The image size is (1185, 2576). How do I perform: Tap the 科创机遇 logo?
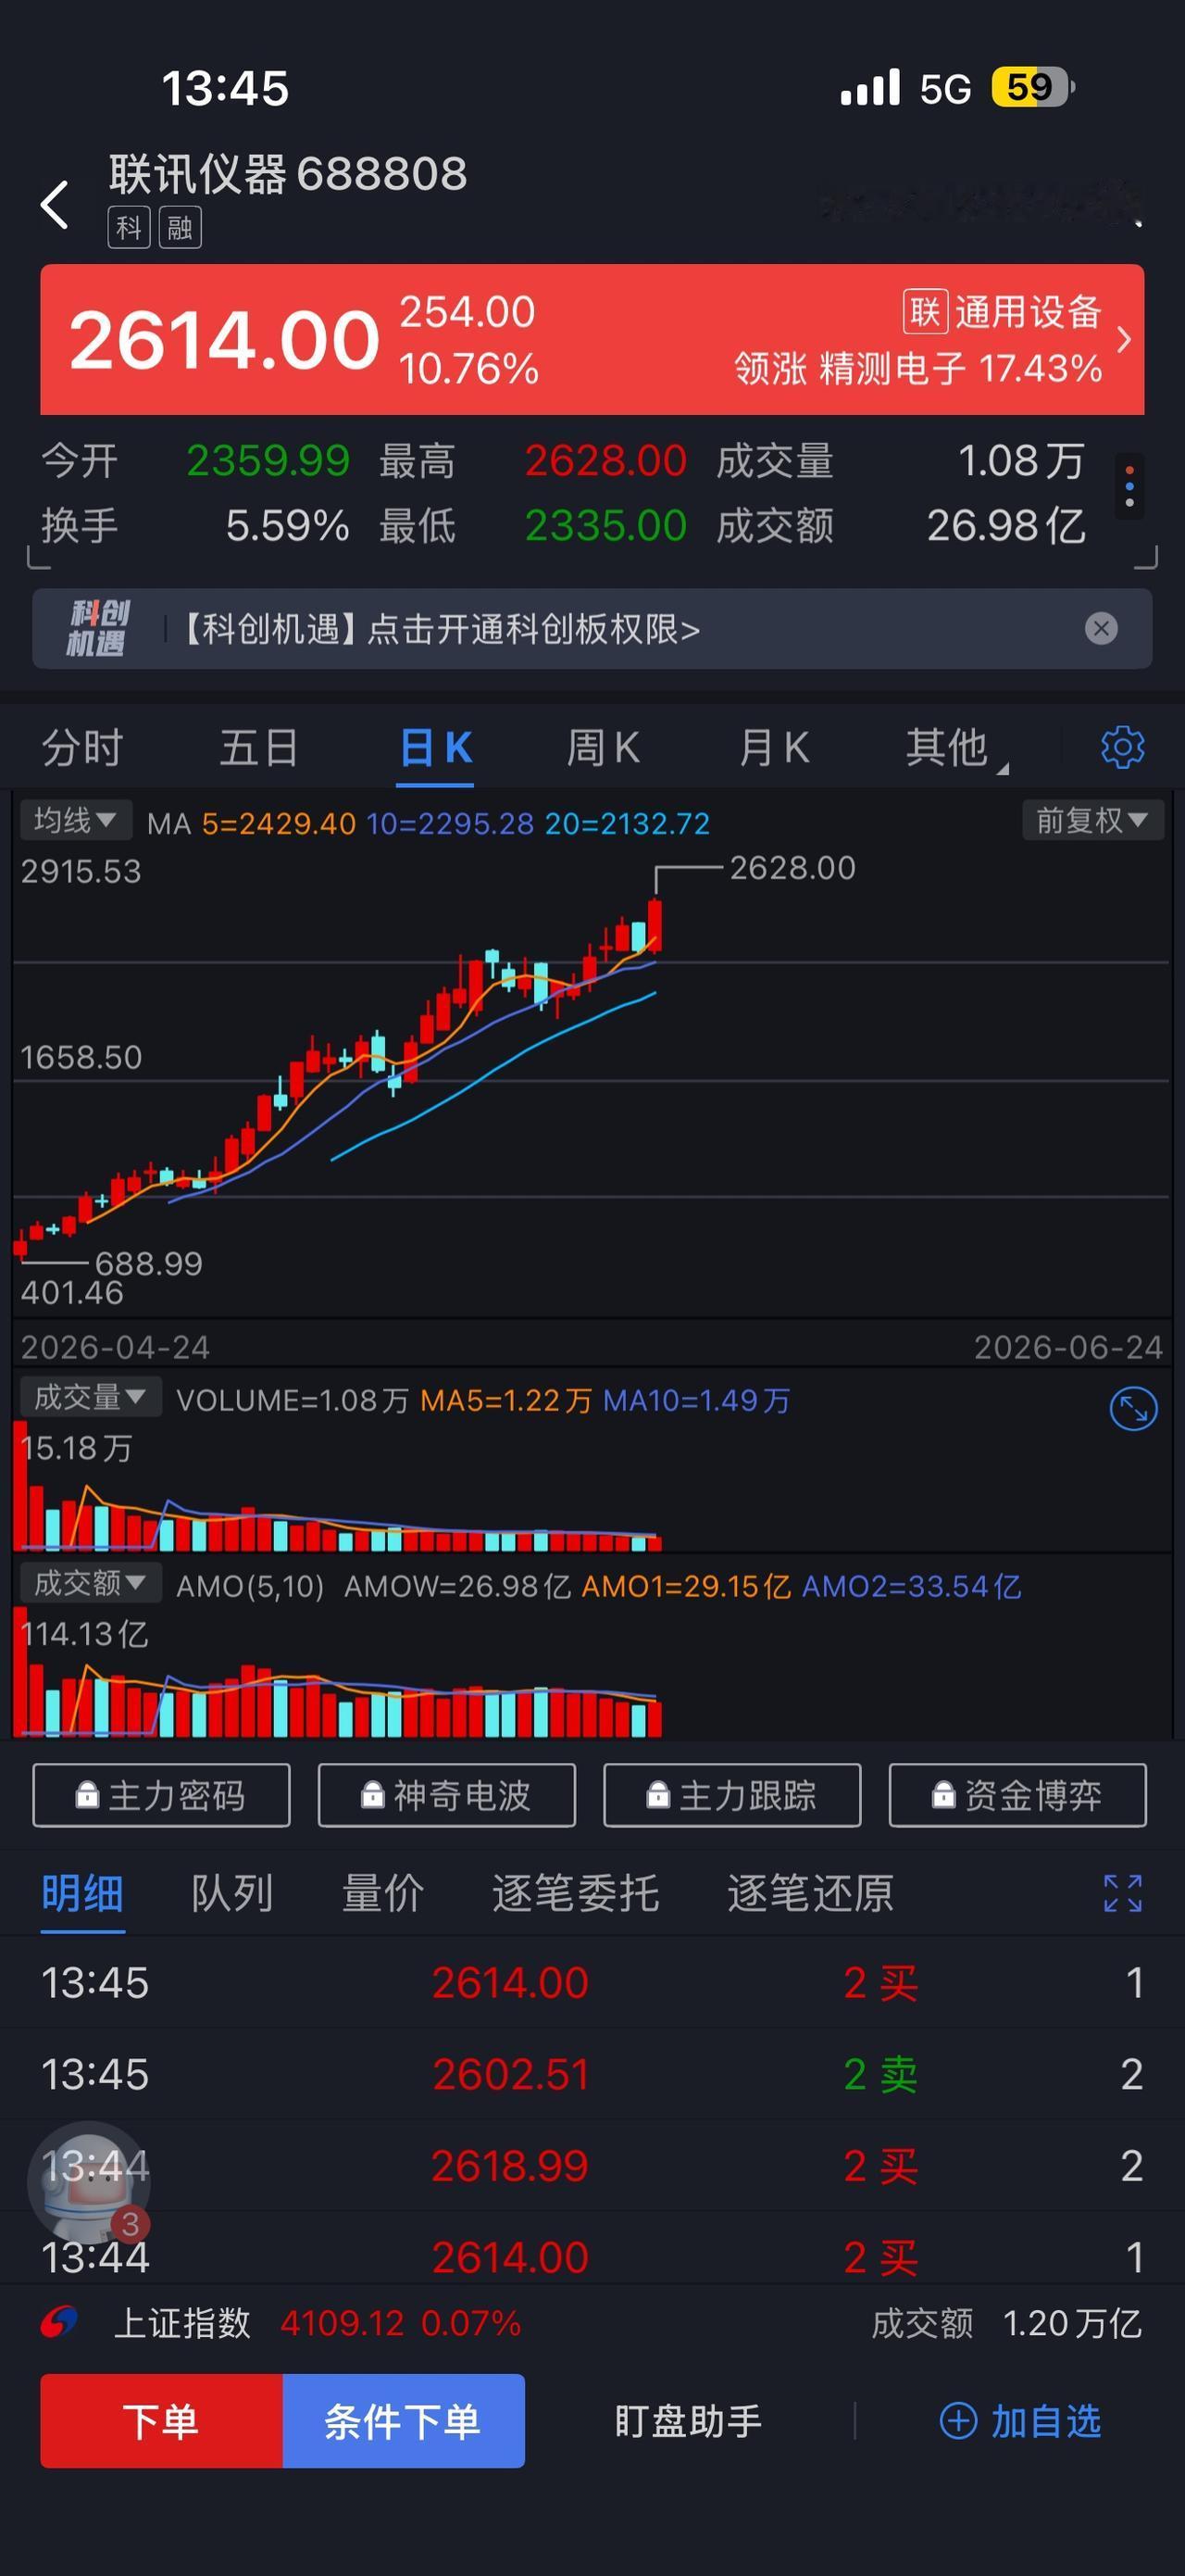click(x=97, y=628)
